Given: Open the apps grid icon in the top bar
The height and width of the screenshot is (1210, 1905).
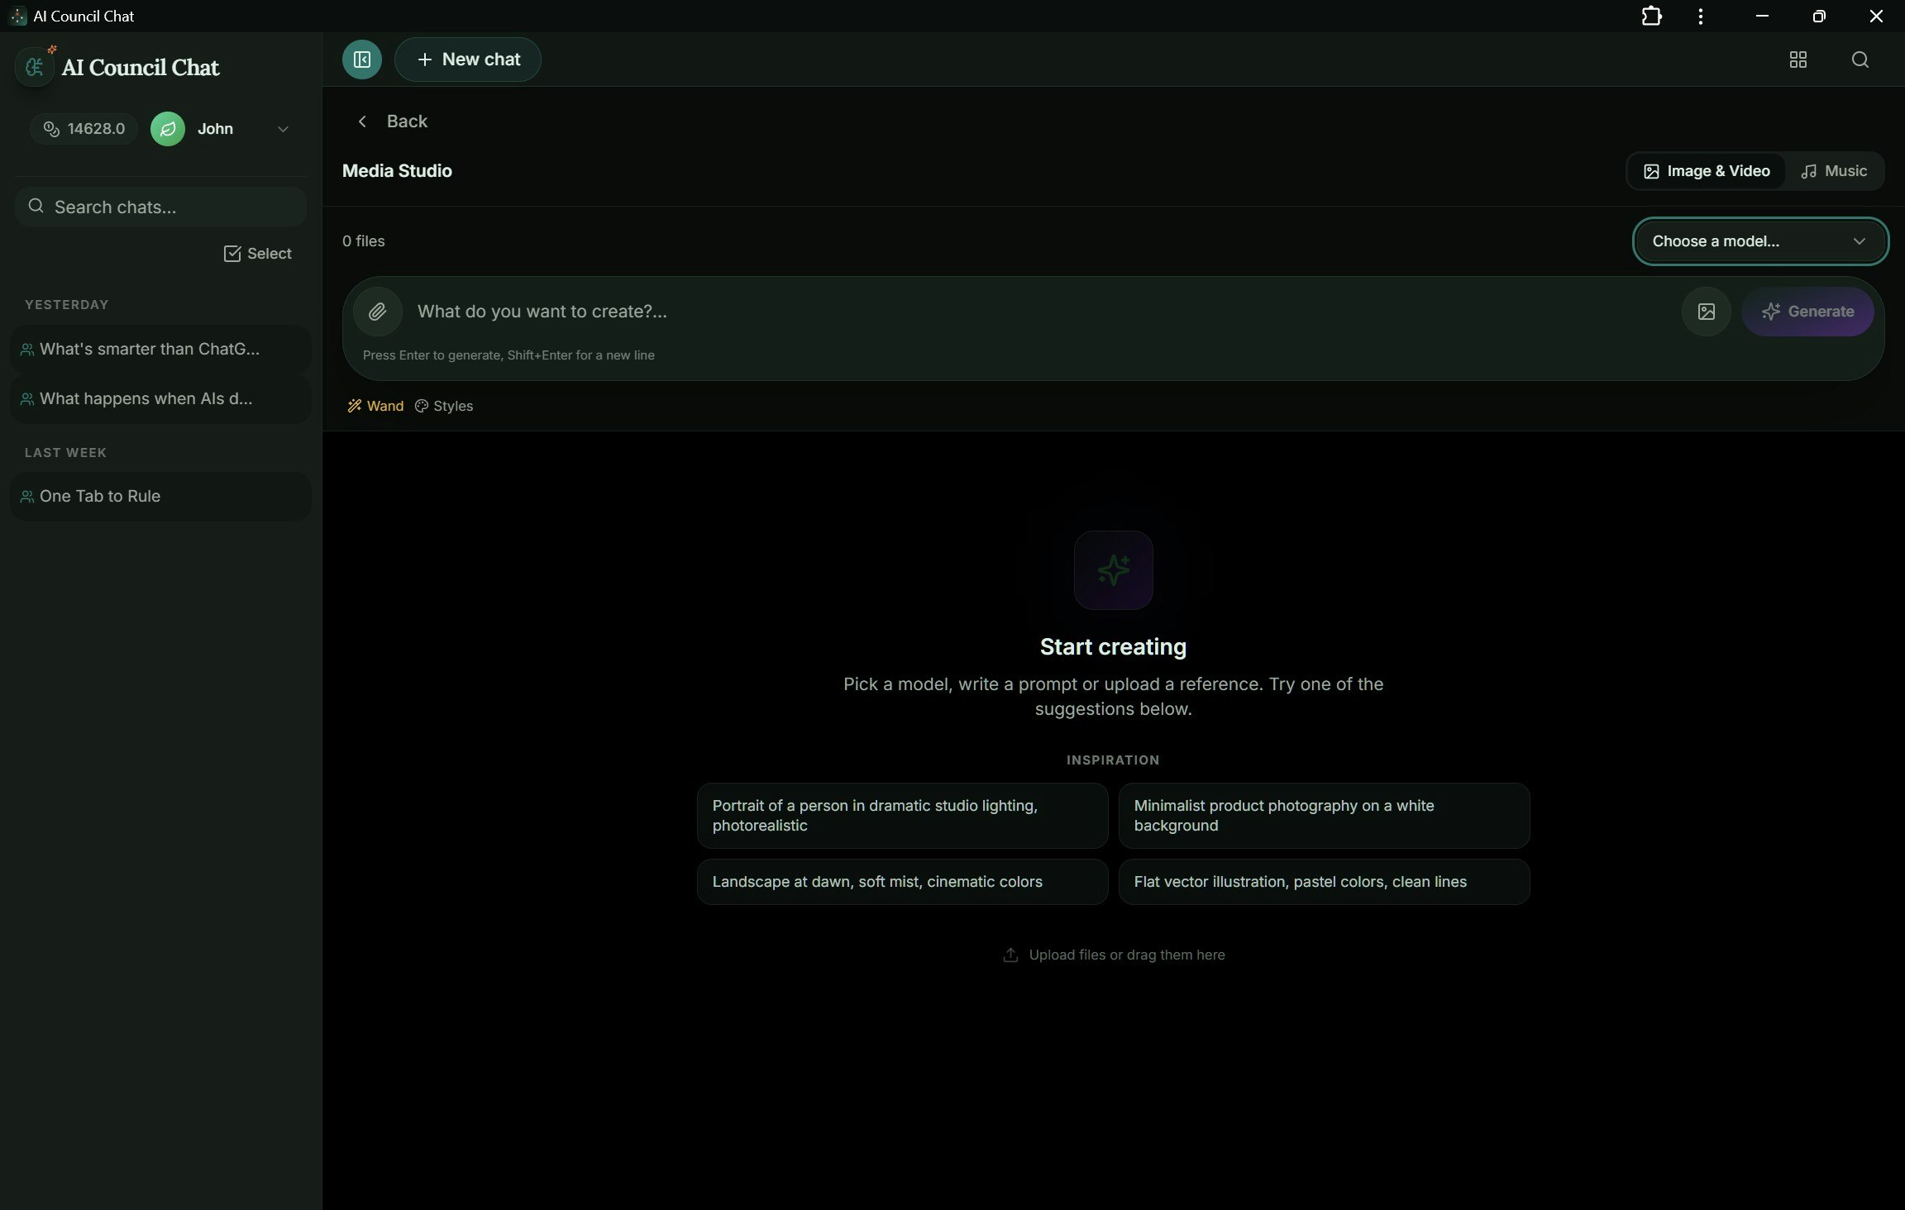Looking at the screenshot, I should pyautogui.click(x=1798, y=60).
